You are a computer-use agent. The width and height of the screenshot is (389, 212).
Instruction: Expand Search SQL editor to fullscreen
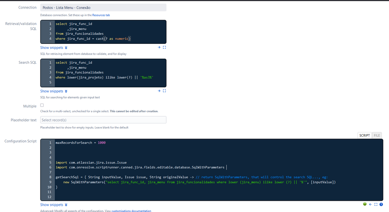tap(164, 91)
